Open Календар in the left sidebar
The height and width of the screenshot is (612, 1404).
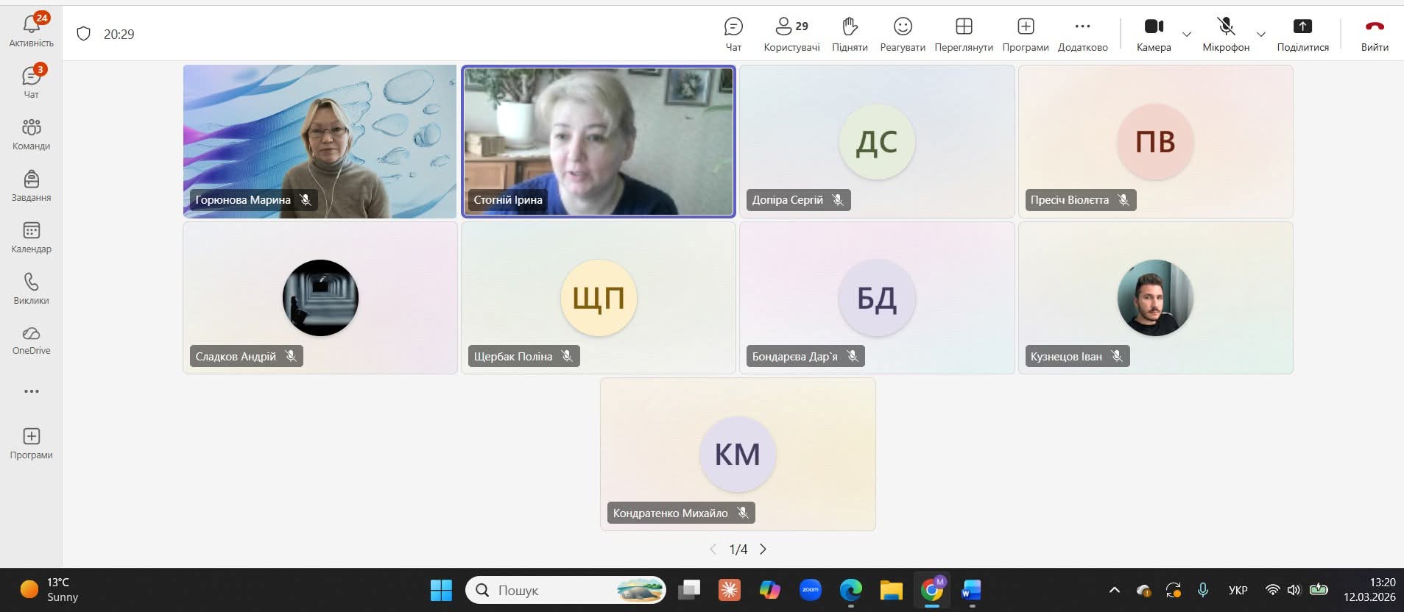pos(31,238)
